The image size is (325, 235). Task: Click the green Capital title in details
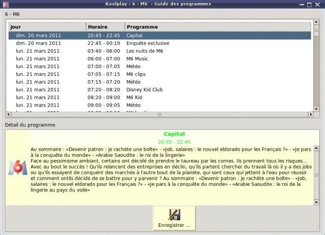[x=174, y=134]
